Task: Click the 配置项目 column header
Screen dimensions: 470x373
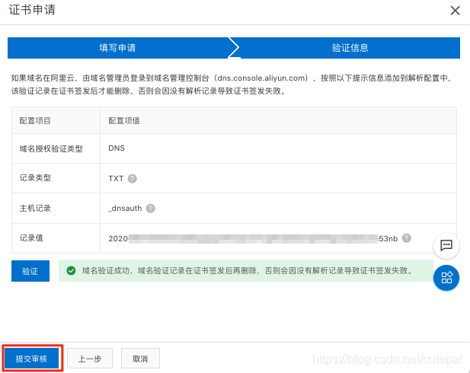Action: tap(35, 121)
